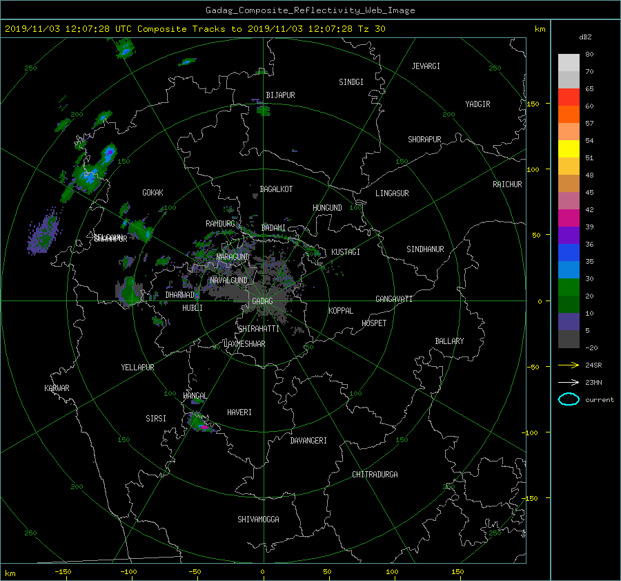Click the YELLAPUR city label

coord(137,368)
